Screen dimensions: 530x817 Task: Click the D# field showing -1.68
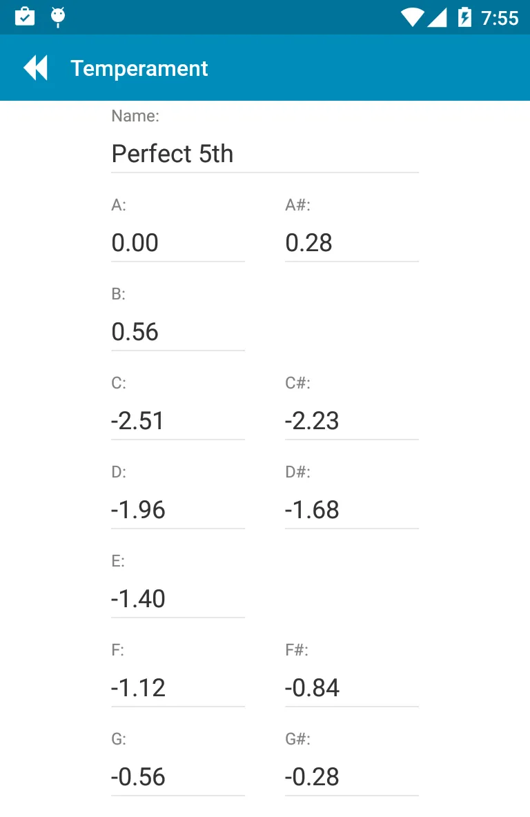[x=351, y=510]
